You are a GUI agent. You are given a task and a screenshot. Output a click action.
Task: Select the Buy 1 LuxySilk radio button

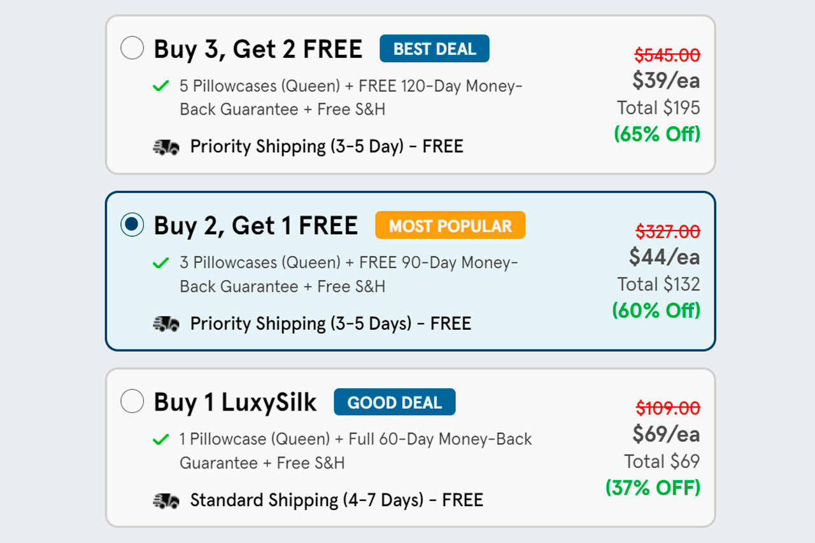point(132,402)
